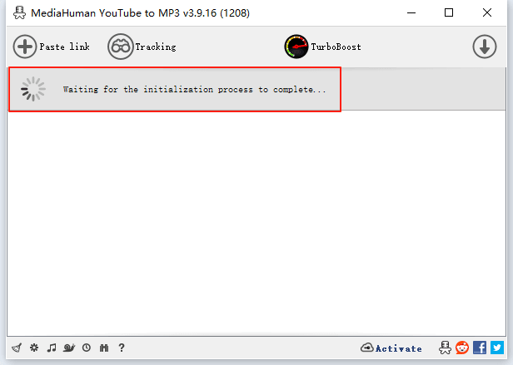Open the Twitter page icon
The image size is (513, 365).
(497, 348)
